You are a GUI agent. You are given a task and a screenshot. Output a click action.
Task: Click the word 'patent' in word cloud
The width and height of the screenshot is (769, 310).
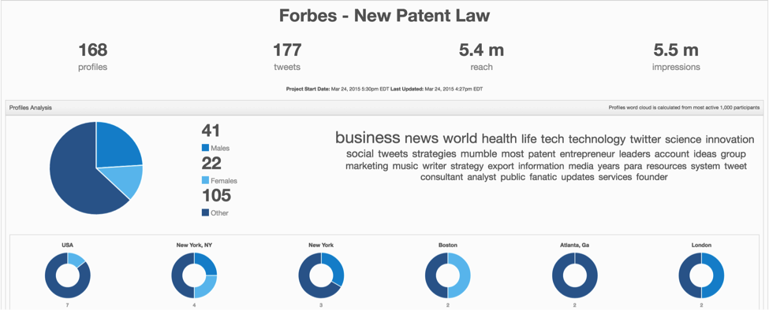point(541,154)
